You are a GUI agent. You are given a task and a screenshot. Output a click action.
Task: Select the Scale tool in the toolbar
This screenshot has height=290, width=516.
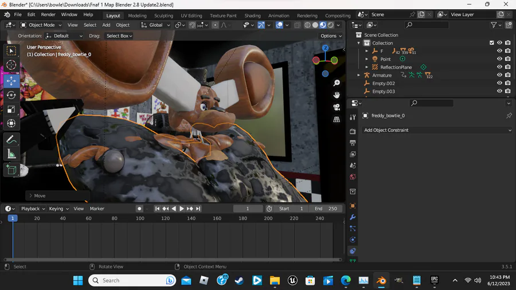click(11, 109)
